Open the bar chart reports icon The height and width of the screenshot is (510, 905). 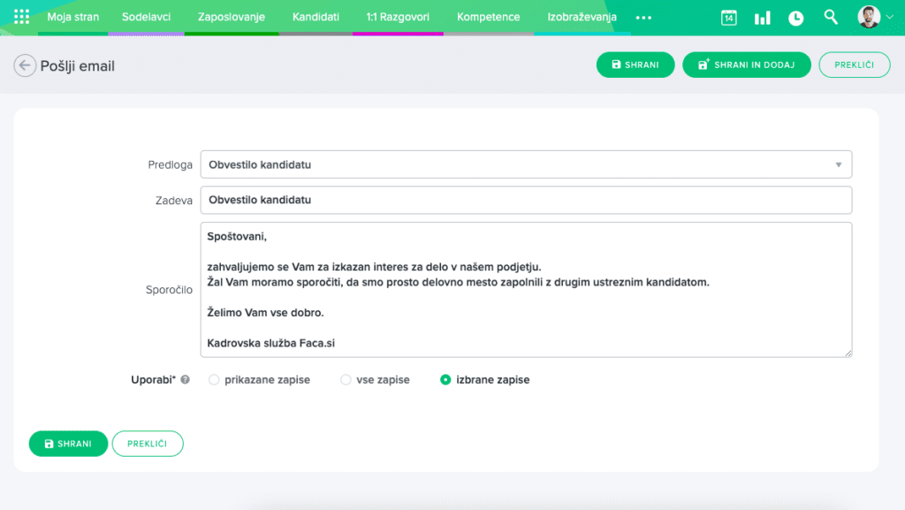762,18
